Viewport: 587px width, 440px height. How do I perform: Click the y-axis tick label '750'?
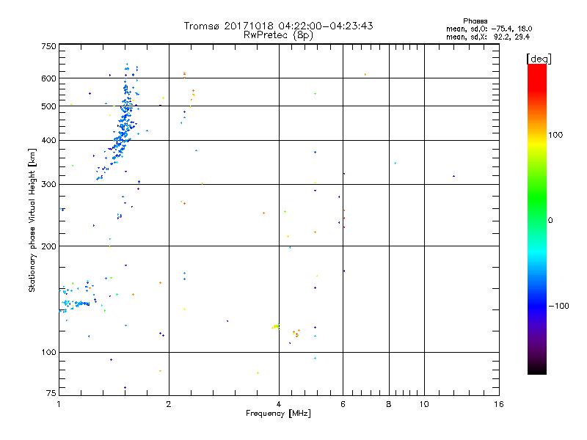click(x=48, y=46)
